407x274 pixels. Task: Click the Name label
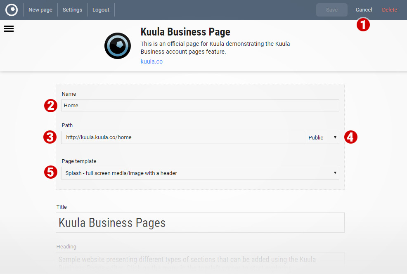[69, 94]
